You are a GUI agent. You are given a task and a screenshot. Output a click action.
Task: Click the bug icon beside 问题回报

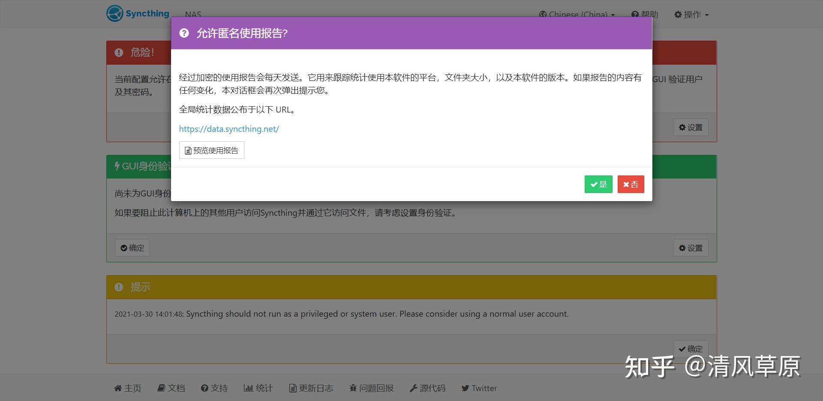(353, 388)
